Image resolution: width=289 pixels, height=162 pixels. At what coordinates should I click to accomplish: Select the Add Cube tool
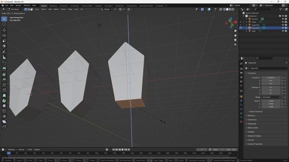tap(4, 63)
